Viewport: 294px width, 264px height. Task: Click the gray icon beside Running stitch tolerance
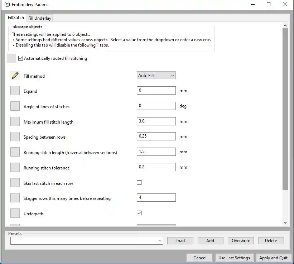(x=15, y=168)
